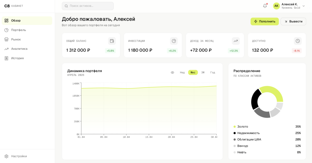The width and height of the screenshot is (312, 163).
Task: Click the trend arrow icon in Доход за месяц
Action: (236, 41)
